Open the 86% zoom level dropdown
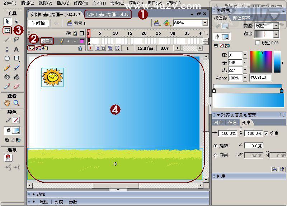The height and width of the screenshot is (206, 287). click(x=204, y=23)
